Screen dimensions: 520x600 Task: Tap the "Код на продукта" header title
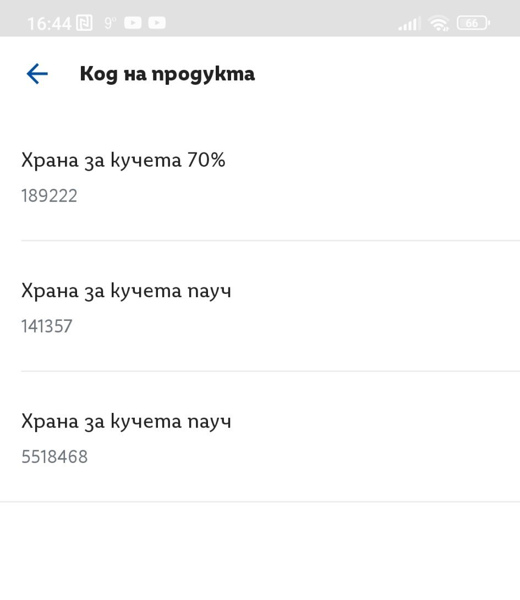(167, 74)
